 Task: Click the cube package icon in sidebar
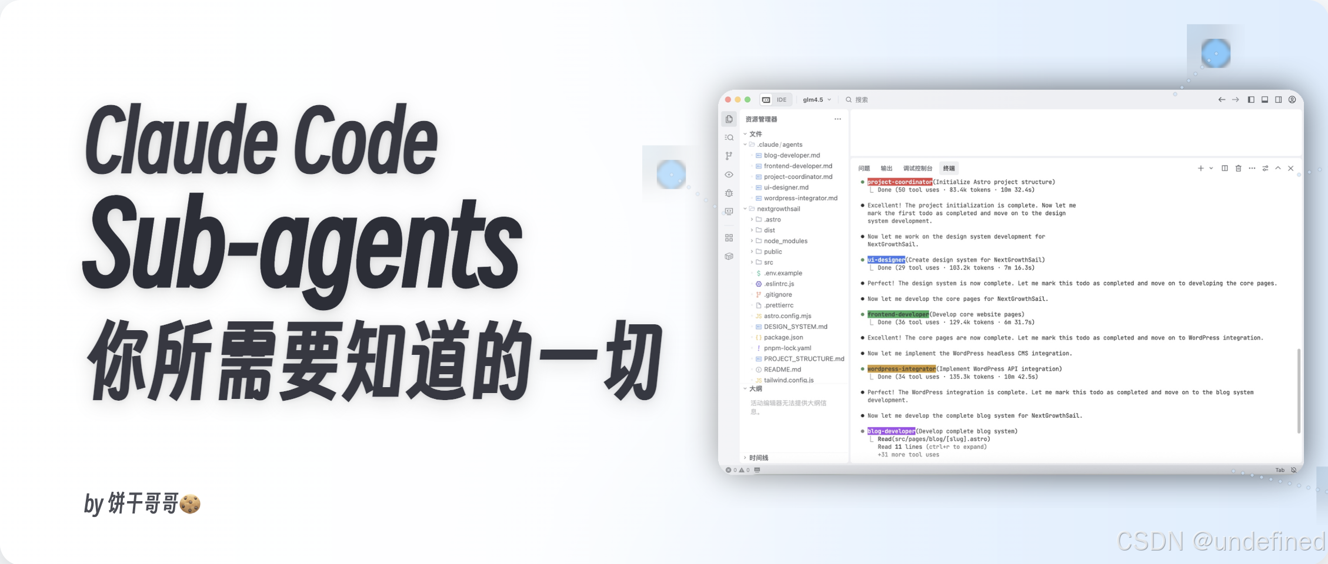[x=729, y=257]
